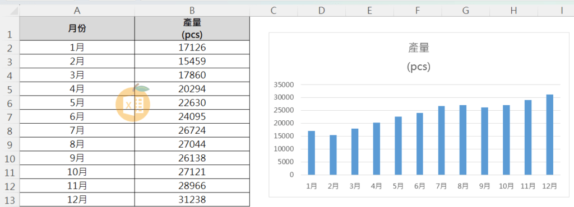Select the 7月 bar in chart
The width and height of the screenshot is (574, 207).
tap(442, 140)
